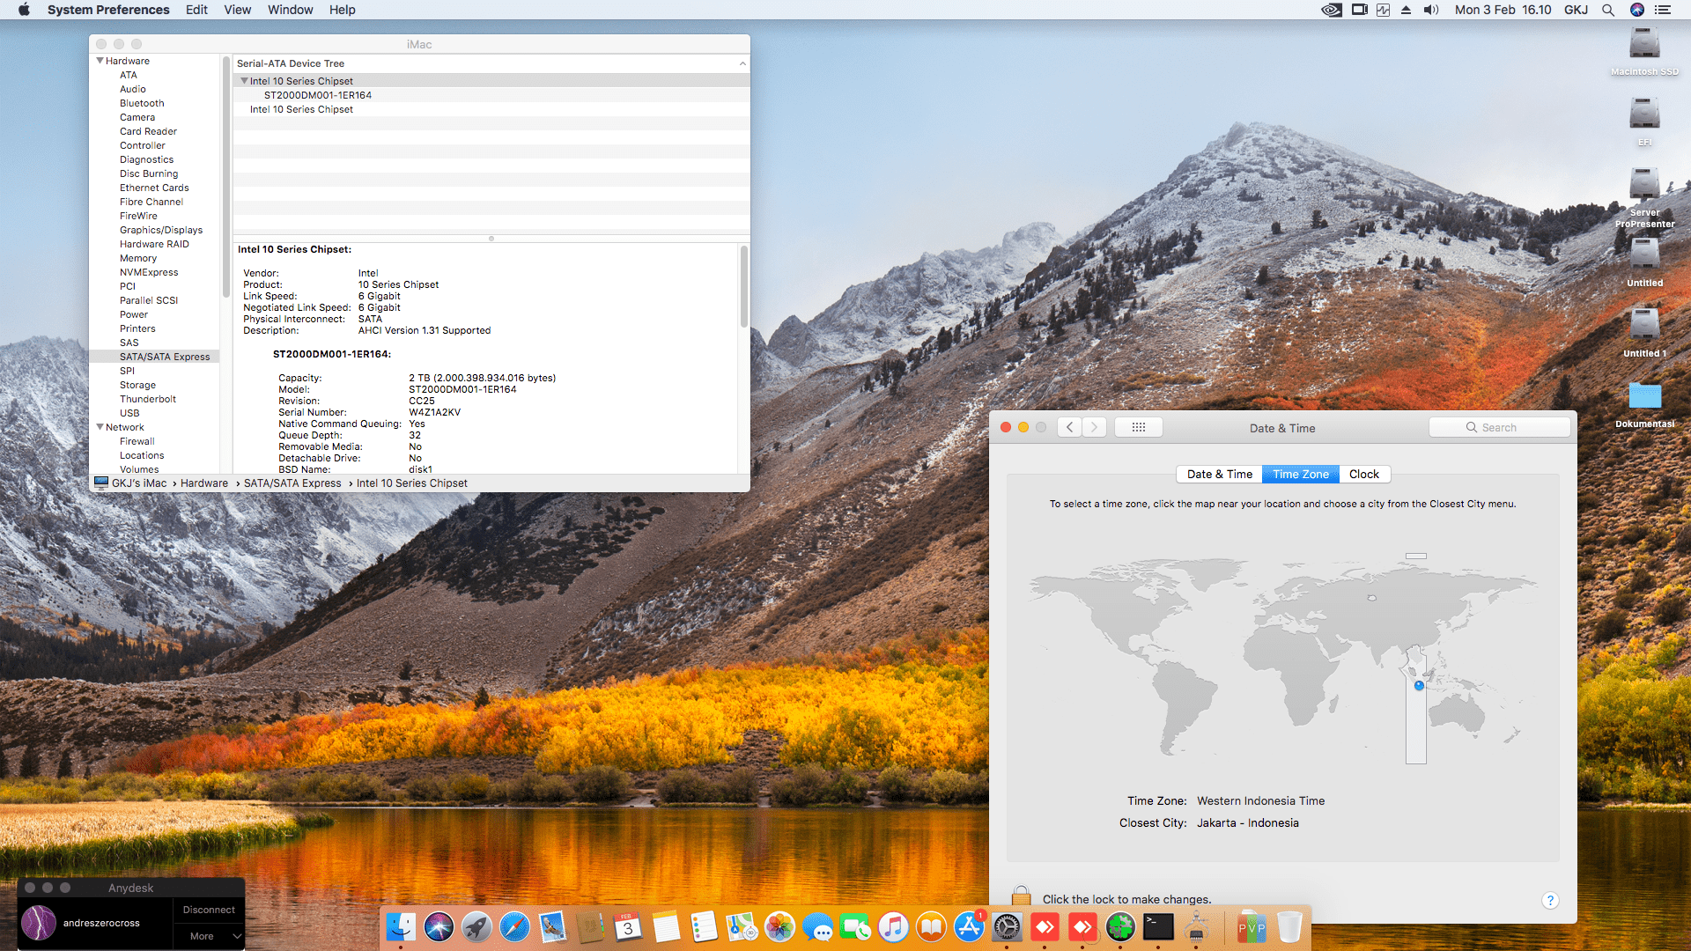Click Disconnect in the Anydesk panel
This screenshot has width=1691, height=951.
point(209,910)
